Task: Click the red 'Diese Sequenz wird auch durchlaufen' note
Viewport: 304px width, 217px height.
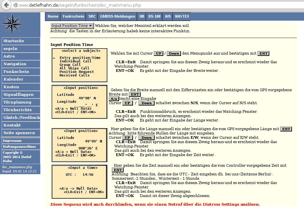Action: tap(155, 204)
